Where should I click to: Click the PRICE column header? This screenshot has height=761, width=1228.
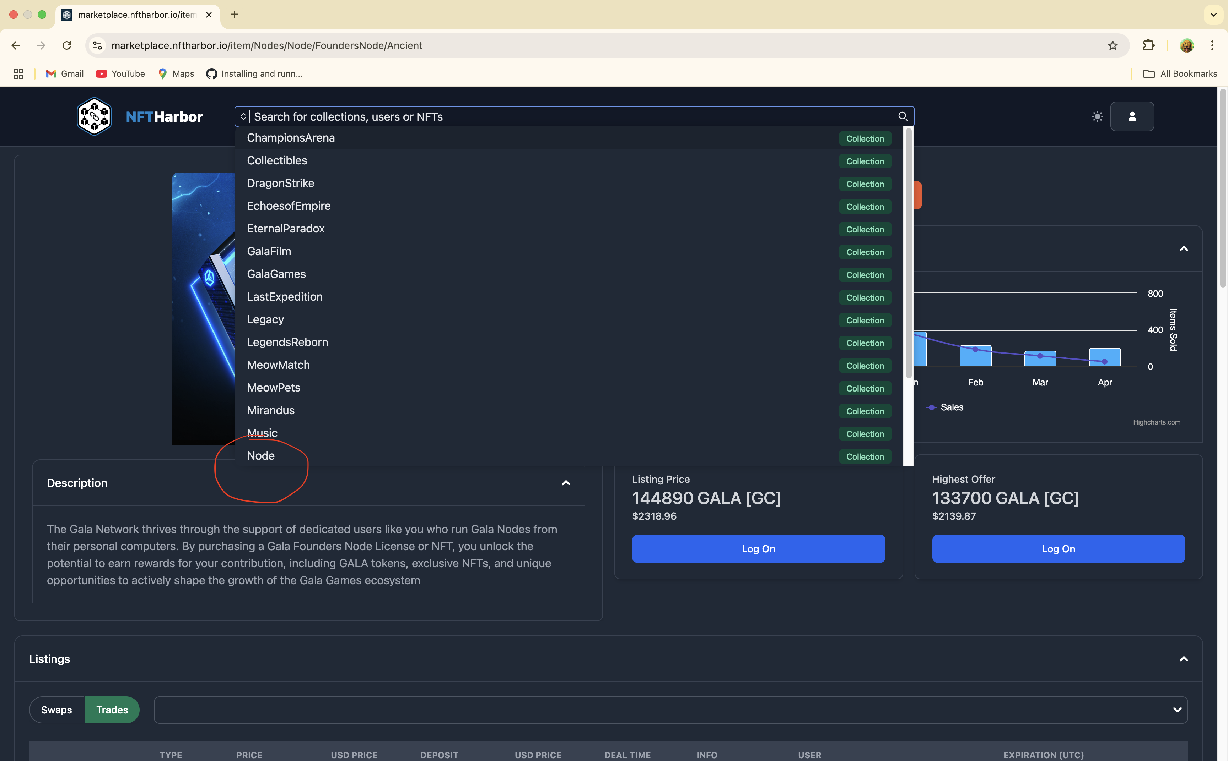coord(249,755)
